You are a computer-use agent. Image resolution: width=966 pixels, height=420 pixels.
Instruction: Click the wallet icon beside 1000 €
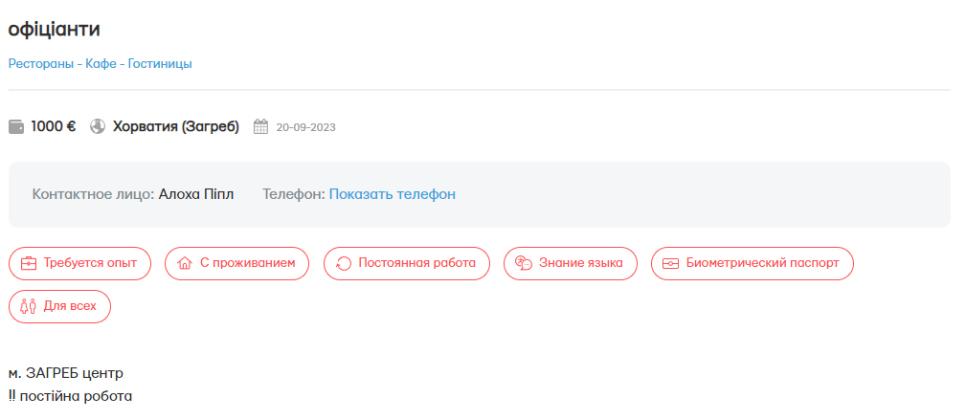(x=16, y=126)
